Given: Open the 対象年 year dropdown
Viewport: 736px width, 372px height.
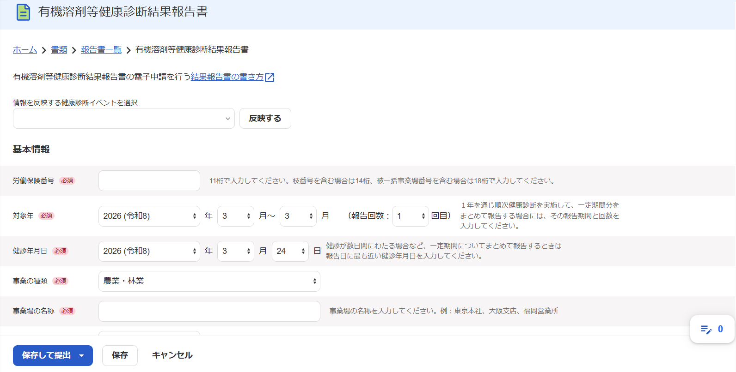Looking at the screenshot, I should 149,216.
